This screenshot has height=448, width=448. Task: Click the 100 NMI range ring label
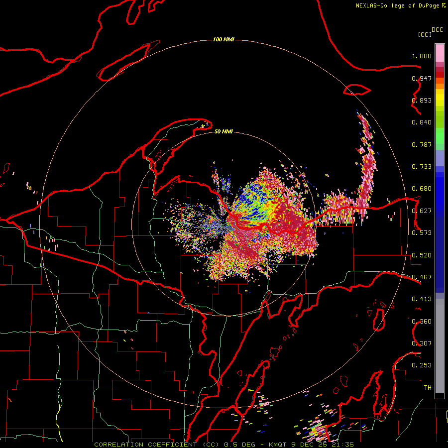pos(224,39)
